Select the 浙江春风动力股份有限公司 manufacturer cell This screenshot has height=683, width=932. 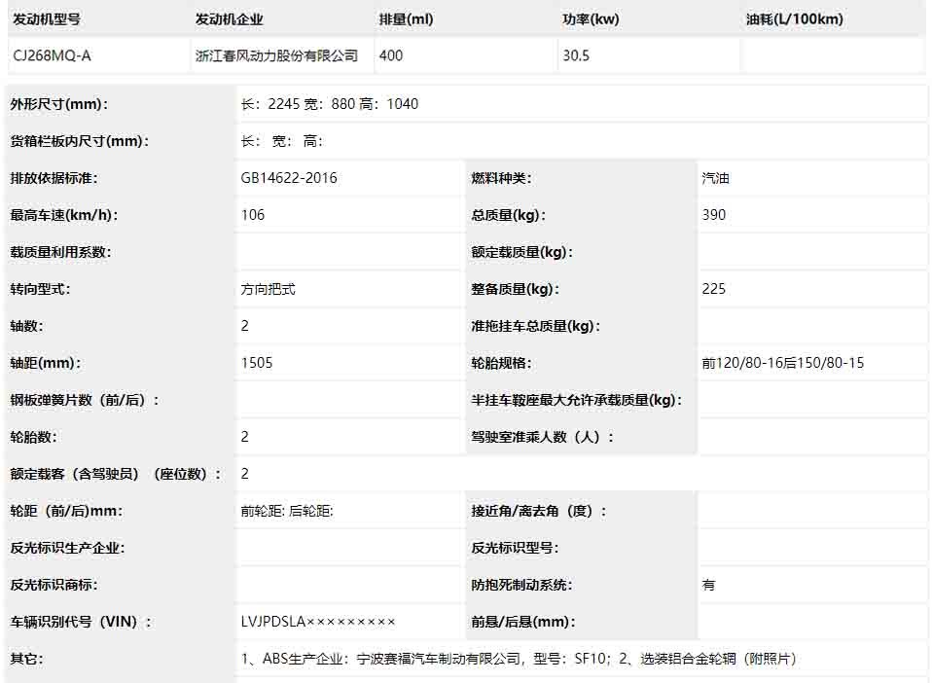coord(276,55)
